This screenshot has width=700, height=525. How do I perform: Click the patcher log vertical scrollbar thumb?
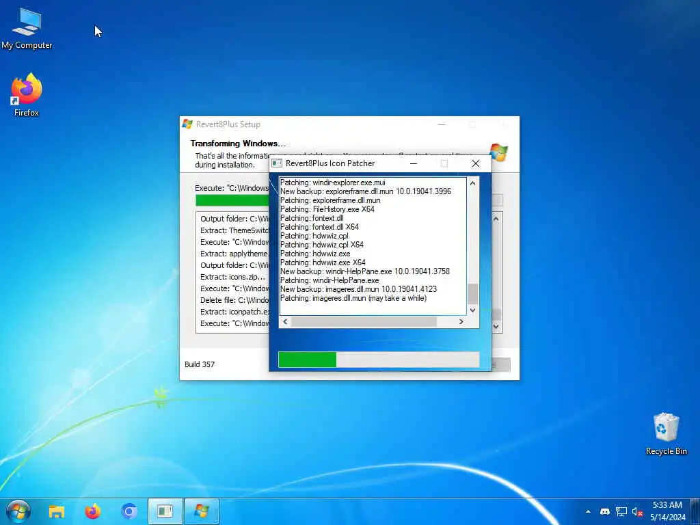(472, 293)
